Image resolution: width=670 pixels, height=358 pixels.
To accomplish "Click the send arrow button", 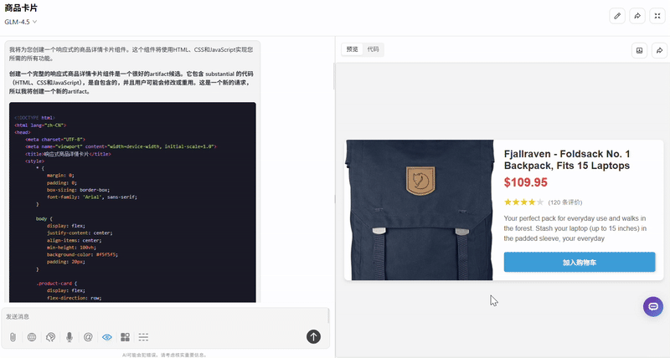I will click(x=313, y=336).
